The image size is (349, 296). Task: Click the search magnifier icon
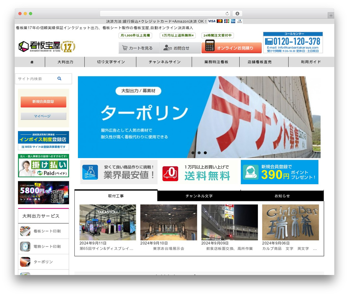59,79
